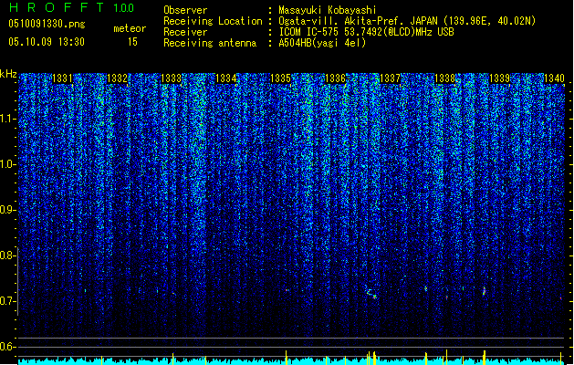Click the 1337 time marker
574x365 pixels.
click(x=391, y=78)
